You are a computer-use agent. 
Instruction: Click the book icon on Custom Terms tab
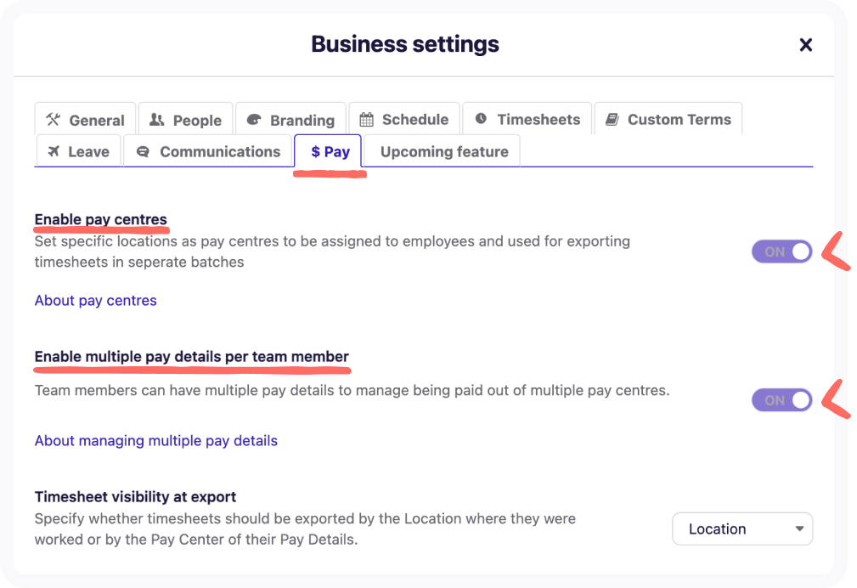point(612,119)
